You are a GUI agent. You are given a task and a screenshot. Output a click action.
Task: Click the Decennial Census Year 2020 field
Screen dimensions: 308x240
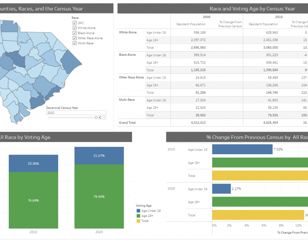[76, 113]
